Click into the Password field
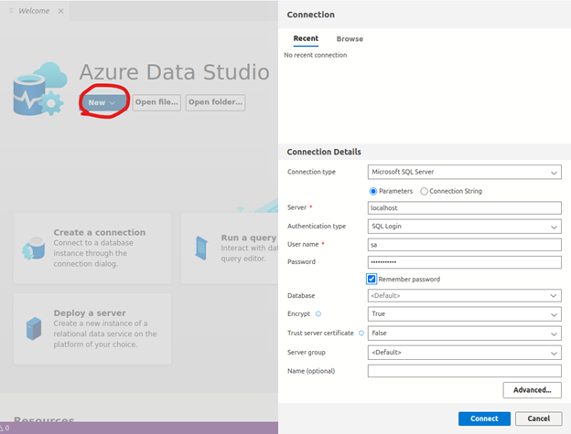Image resolution: width=571 pixels, height=434 pixels. 464,262
